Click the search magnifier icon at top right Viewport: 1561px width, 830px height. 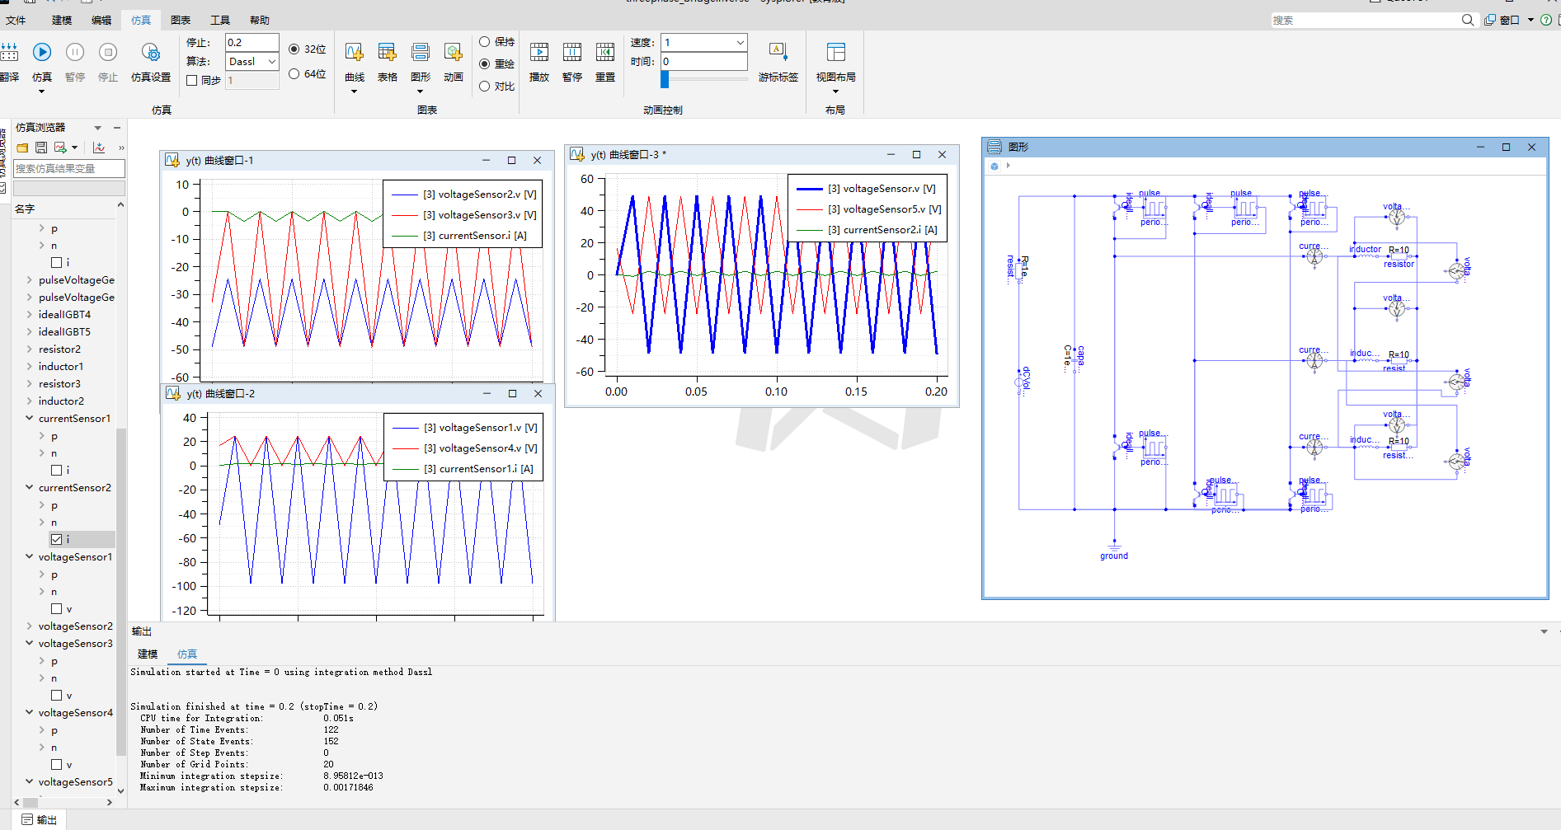pos(1468,20)
